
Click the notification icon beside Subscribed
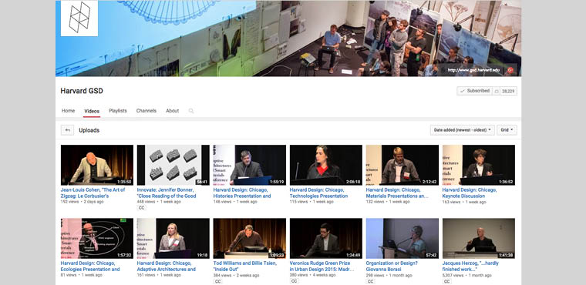[497, 91]
